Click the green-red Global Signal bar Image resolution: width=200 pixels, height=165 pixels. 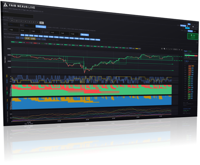191,56
